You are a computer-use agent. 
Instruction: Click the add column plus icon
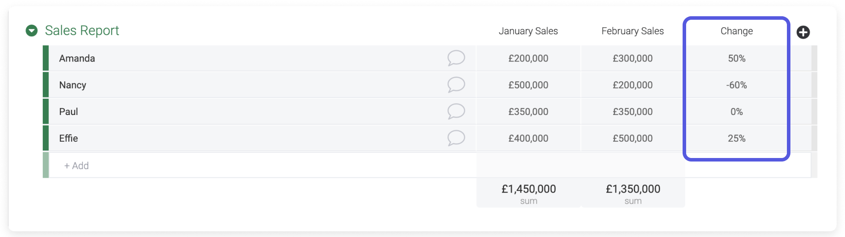click(803, 32)
